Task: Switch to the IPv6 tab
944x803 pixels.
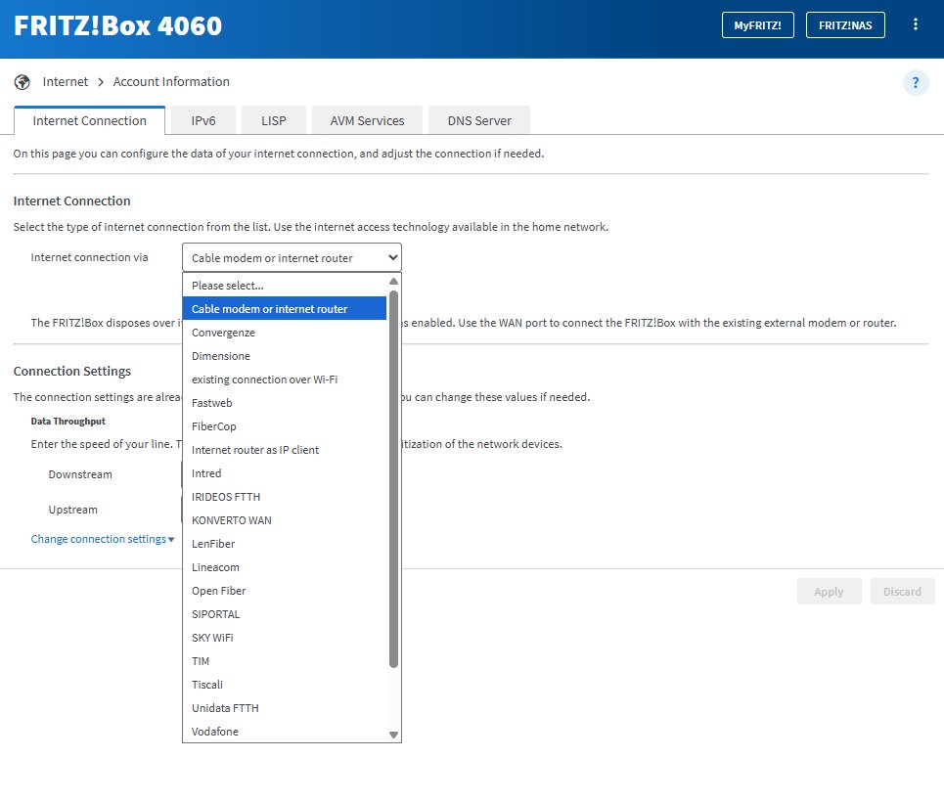Action: point(203,121)
